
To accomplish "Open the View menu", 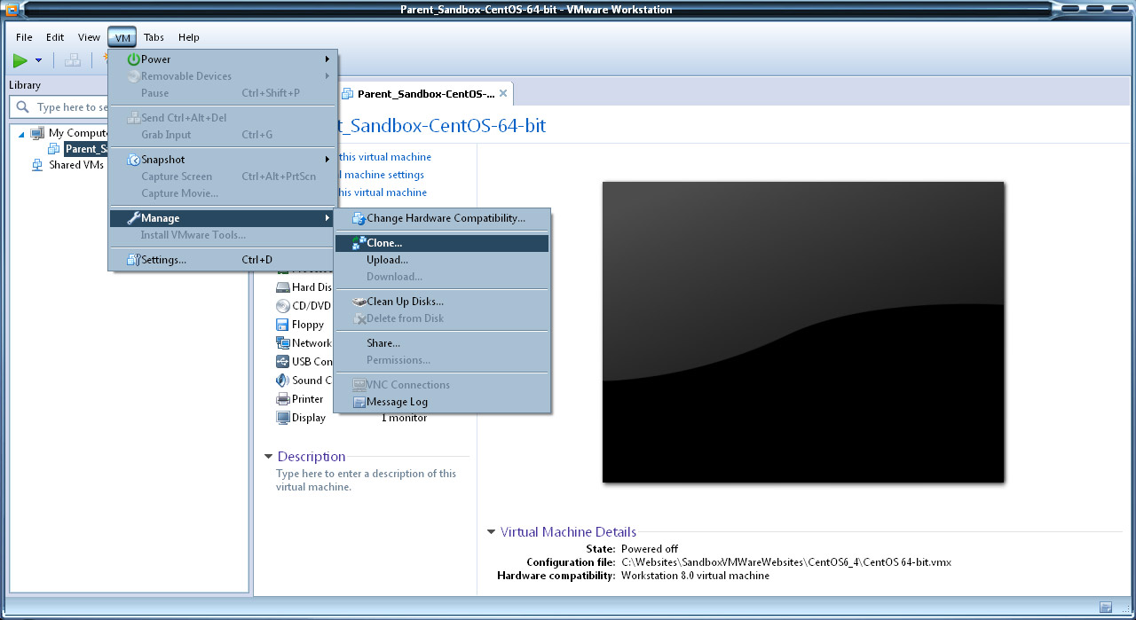I will (89, 37).
